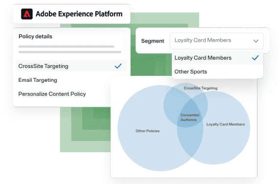Click the Consented Audience intersection area
The width and height of the screenshot is (278, 187).
pos(190,117)
